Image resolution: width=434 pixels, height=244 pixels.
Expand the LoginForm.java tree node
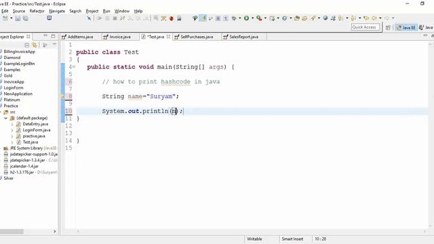pyautogui.click(x=12, y=130)
